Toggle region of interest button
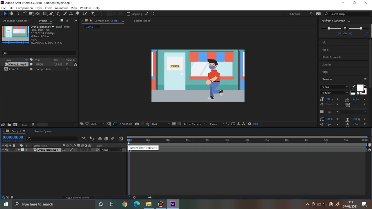This screenshot has width=372, height=209. pyautogui.click(x=174, y=124)
